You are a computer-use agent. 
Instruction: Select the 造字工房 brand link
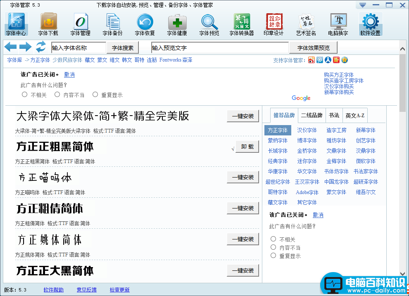[x=336, y=130]
